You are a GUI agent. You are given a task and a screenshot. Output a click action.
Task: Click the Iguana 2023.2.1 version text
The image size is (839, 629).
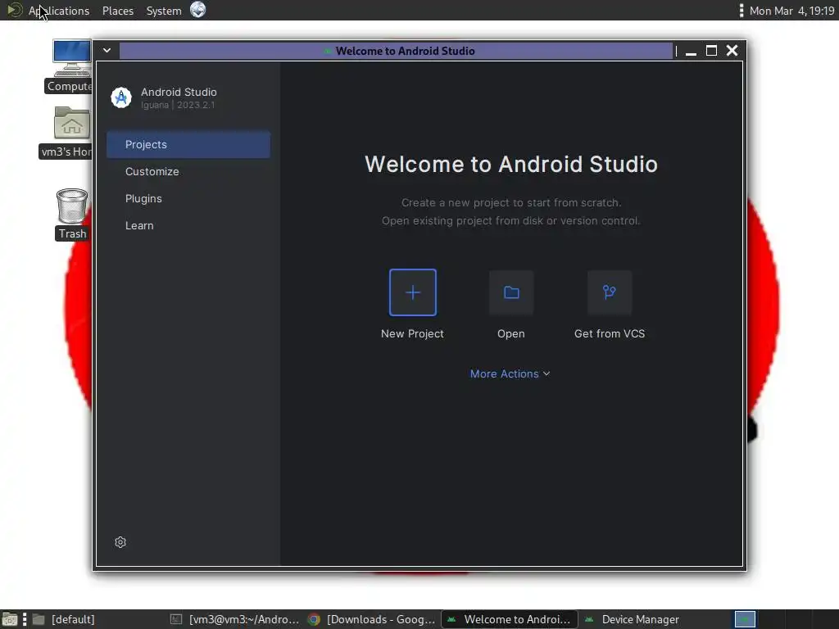[178, 105]
